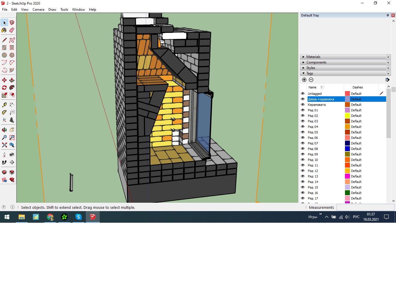Hide the Ряд 12 tag layer
The height and width of the screenshot is (290, 396).
[303, 171]
